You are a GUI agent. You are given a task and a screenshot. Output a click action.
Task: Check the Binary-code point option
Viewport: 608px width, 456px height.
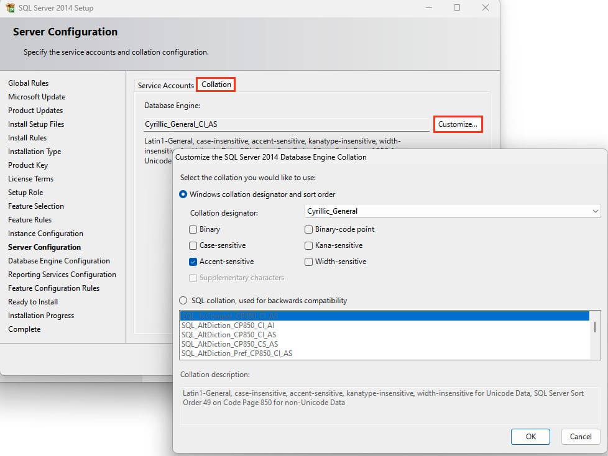point(309,229)
